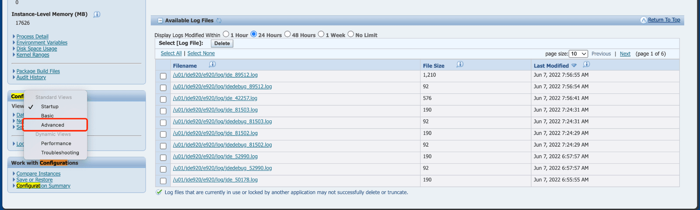This screenshot has height=210, width=700.
Task: Check the box for jde_52990.log
Action: coord(163,158)
